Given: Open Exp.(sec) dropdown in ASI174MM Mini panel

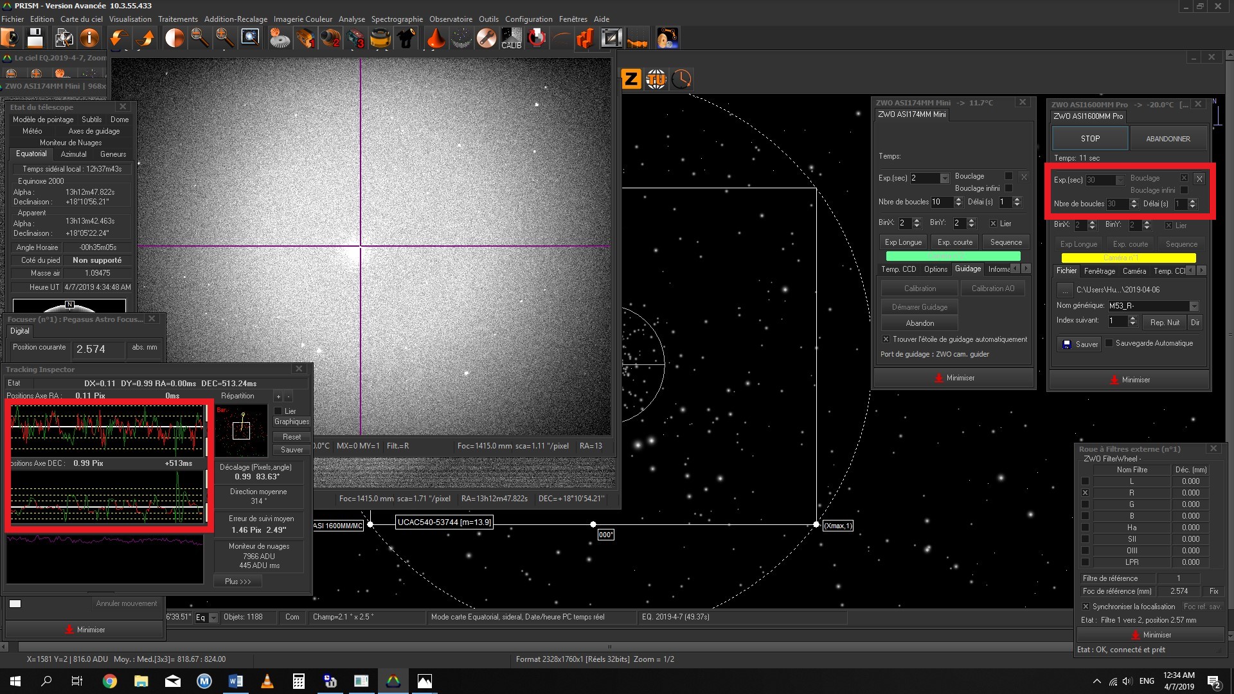Looking at the screenshot, I should tap(944, 179).
